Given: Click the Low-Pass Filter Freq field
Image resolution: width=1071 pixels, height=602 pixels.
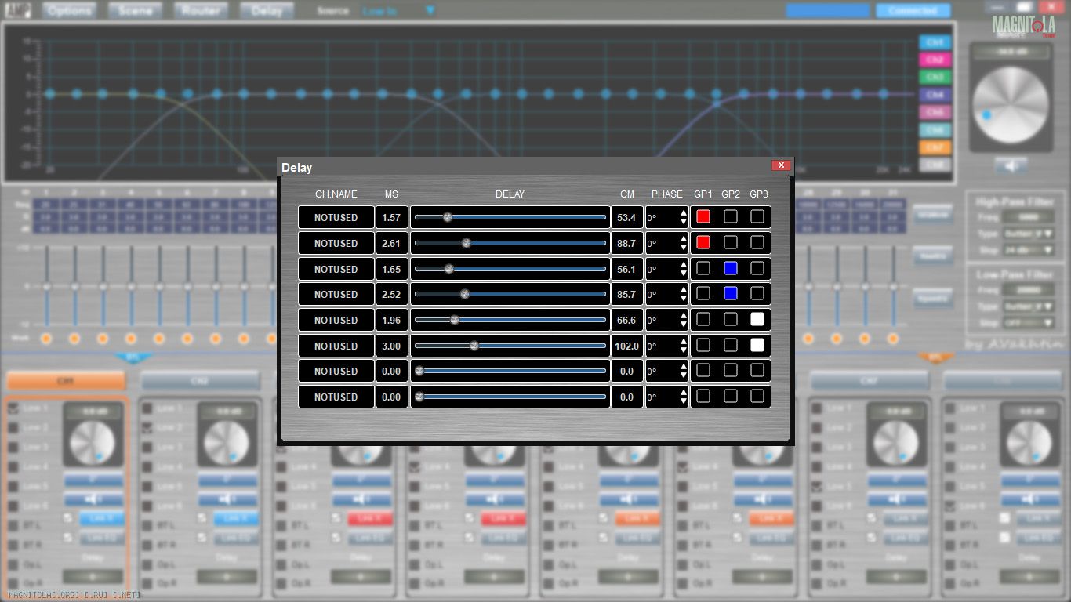Looking at the screenshot, I should point(1028,290).
